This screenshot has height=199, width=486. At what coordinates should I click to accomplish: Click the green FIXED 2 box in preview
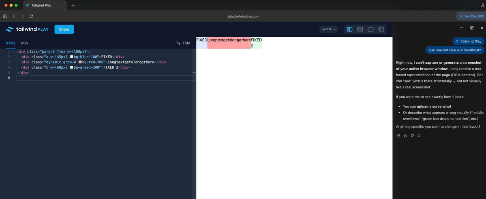[256, 43]
